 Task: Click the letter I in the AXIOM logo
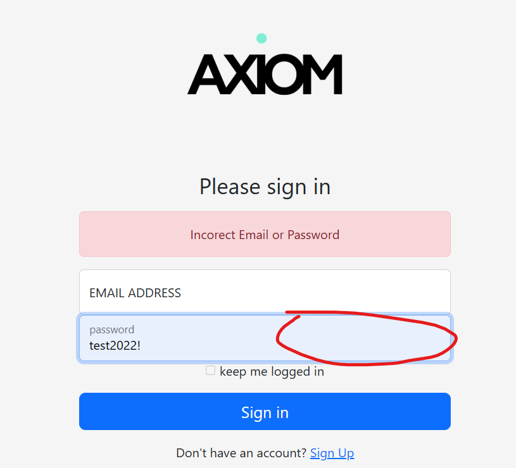260,75
